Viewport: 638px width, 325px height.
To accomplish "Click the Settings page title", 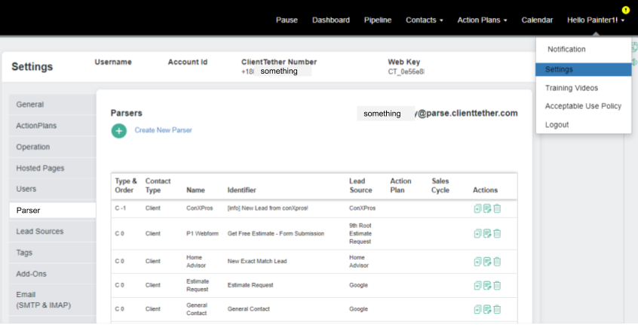I will pos(32,66).
